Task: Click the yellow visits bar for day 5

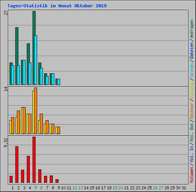Action: pos(33,112)
